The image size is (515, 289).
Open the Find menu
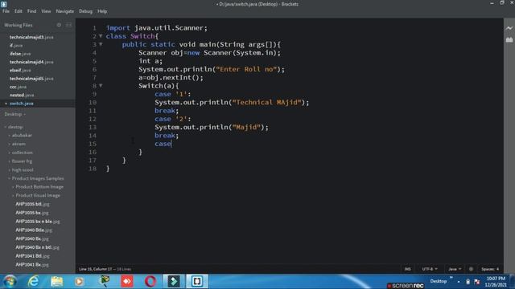tap(31, 11)
